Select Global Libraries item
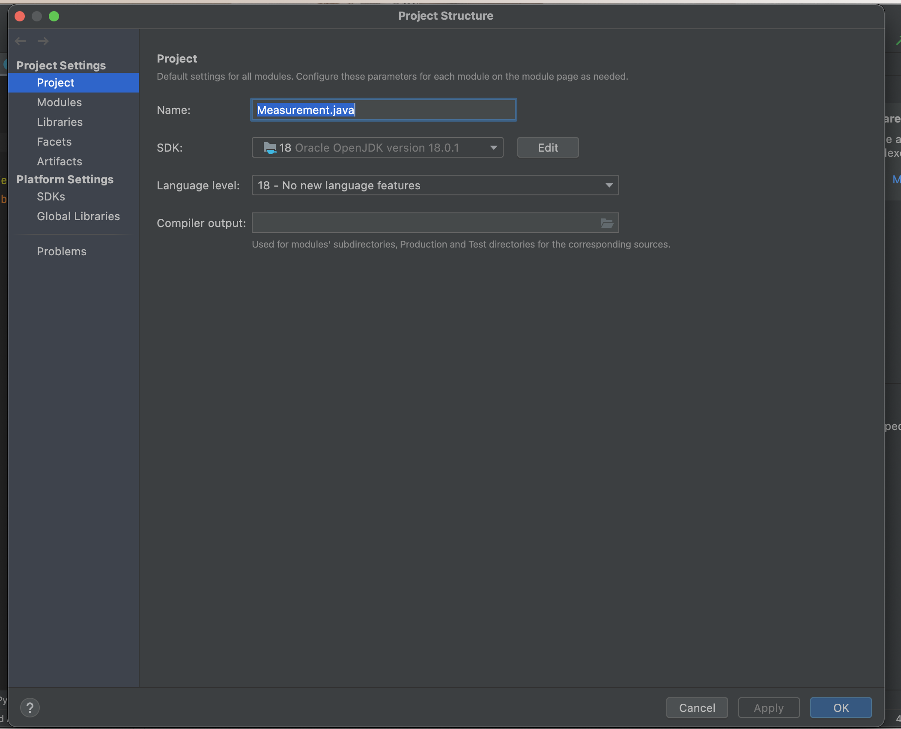 pyautogui.click(x=78, y=216)
